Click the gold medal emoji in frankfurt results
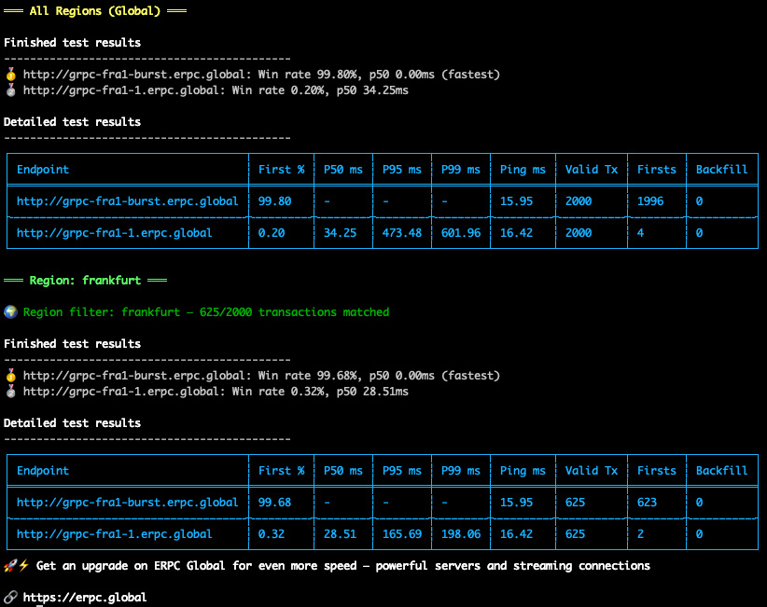 click(11, 376)
